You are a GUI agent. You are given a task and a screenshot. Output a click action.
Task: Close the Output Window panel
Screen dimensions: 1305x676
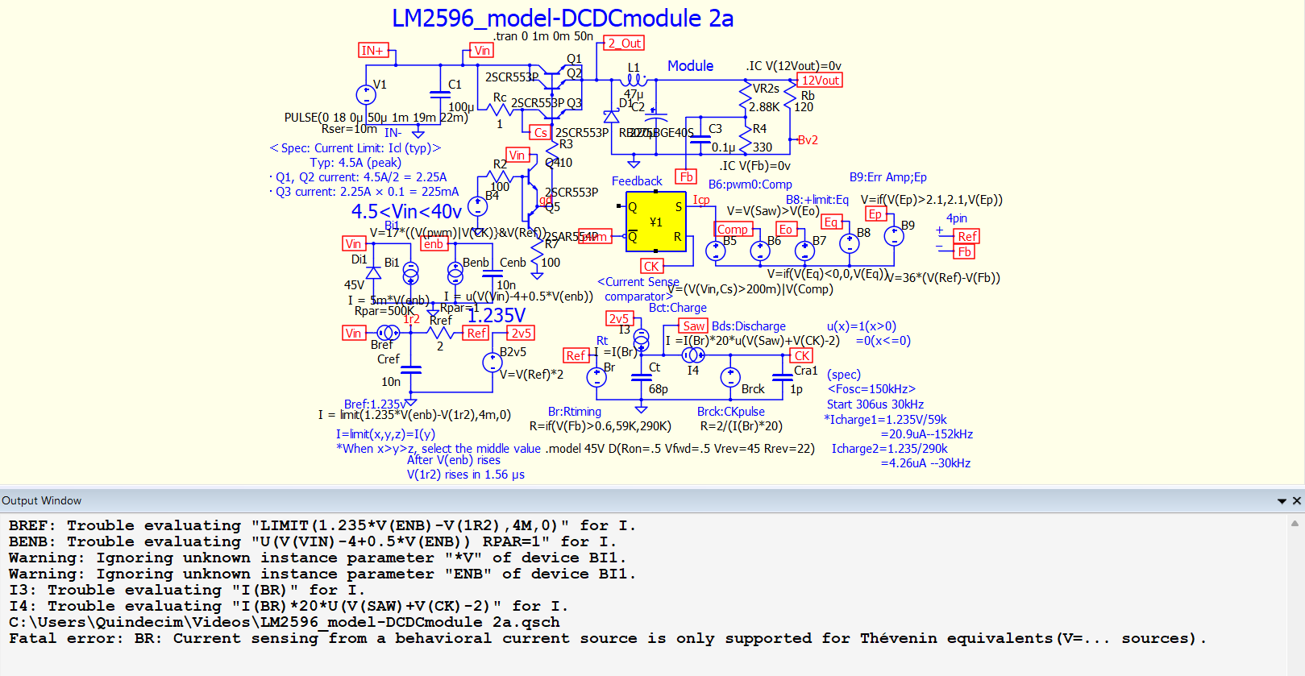tap(1297, 501)
